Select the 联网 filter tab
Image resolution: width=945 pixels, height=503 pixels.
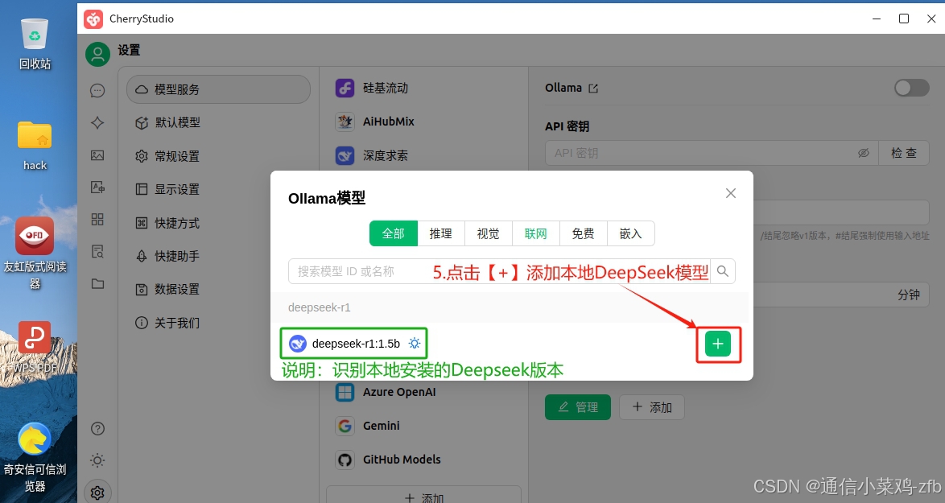click(x=536, y=233)
